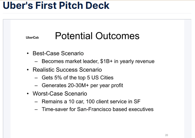Click "Becomes market leader, $1B+ in yearly revenue"
Viewport: 195px width, 138px height.
click(98, 61)
